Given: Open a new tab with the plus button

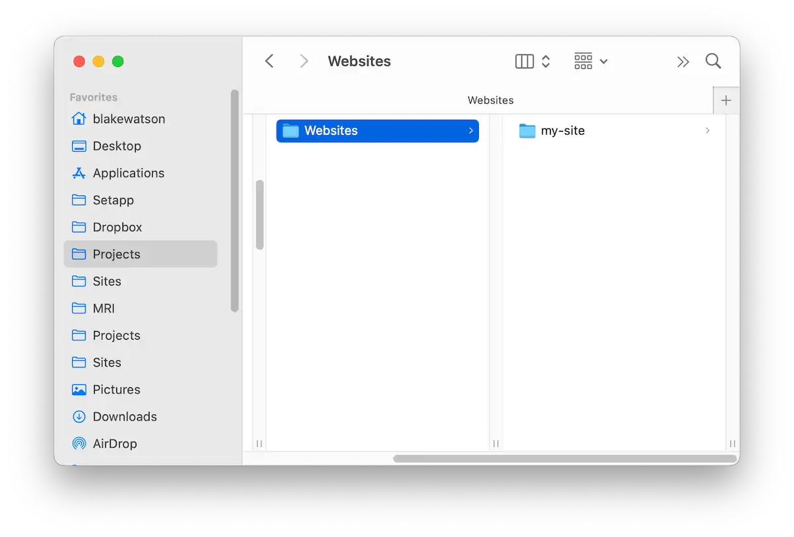Looking at the screenshot, I should pyautogui.click(x=726, y=100).
